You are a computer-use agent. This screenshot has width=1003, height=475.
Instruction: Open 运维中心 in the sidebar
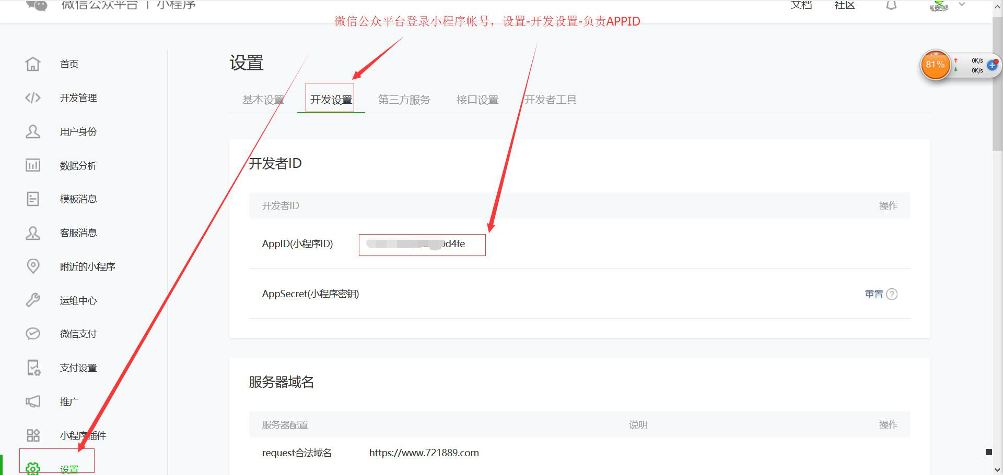pos(78,301)
